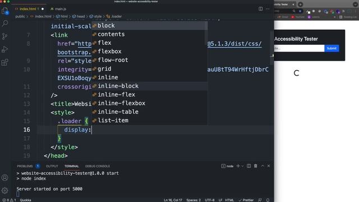Viewport: 359px width, 202px height.
Task: Choose inline from the suggestion list
Action: tap(149, 77)
